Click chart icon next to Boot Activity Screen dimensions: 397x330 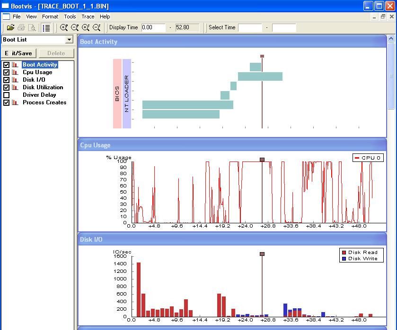(x=15, y=65)
